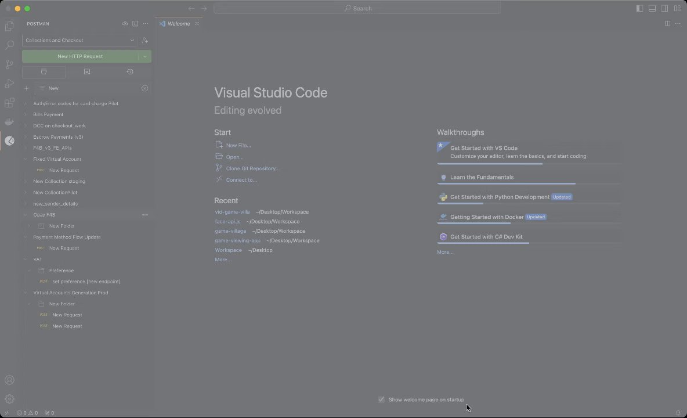687x418 pixels.
Task: Open the Run and Debug view
Action: pyautogui.click(x=9, y=83)
